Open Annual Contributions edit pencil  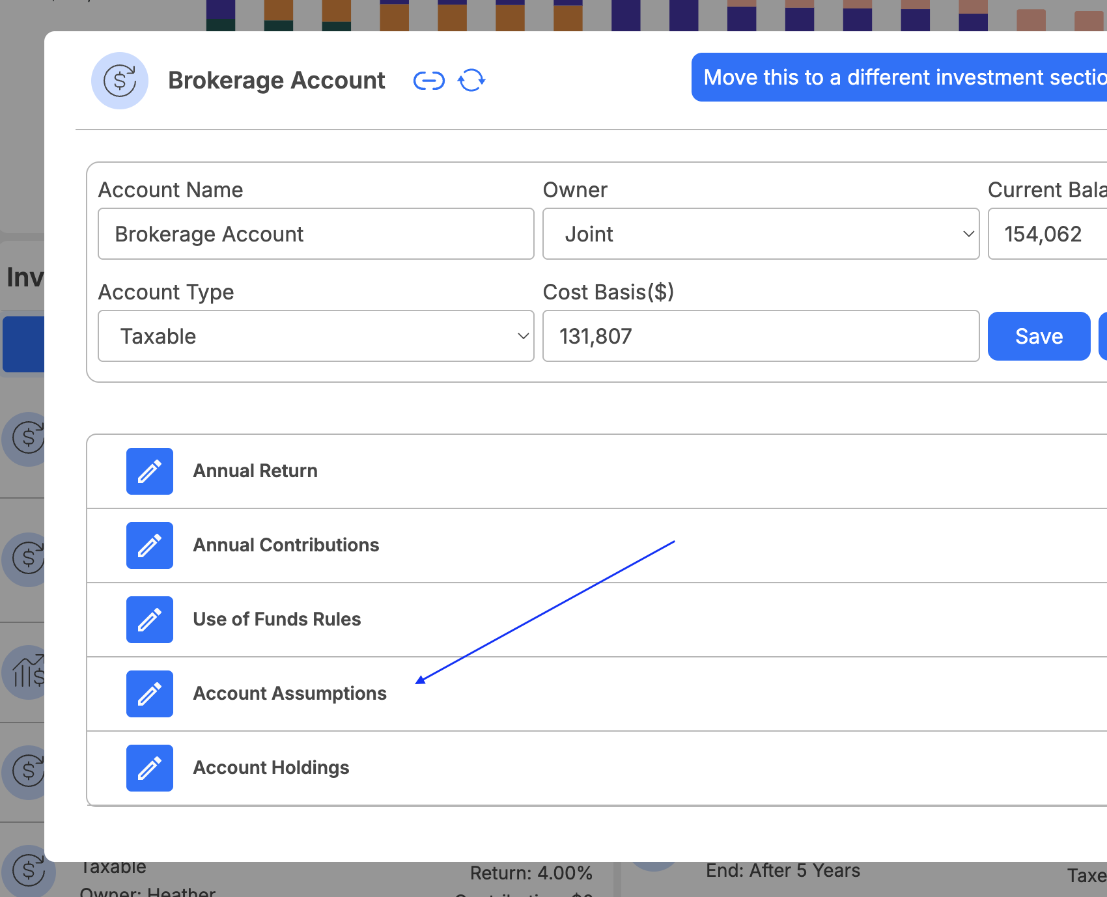(150, 545)
